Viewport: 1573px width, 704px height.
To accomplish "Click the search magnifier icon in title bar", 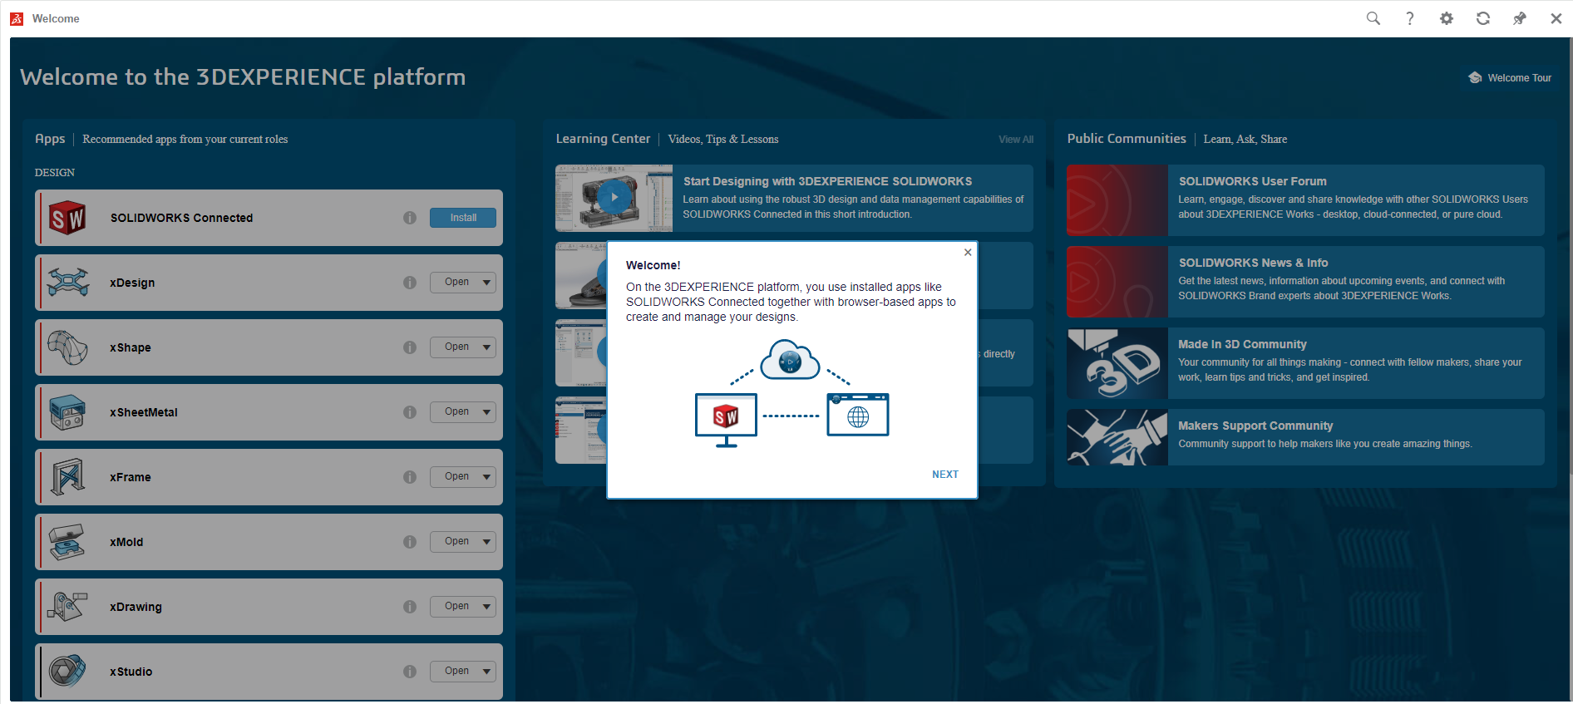I will pyautogui.click(x=1373, y=18).
